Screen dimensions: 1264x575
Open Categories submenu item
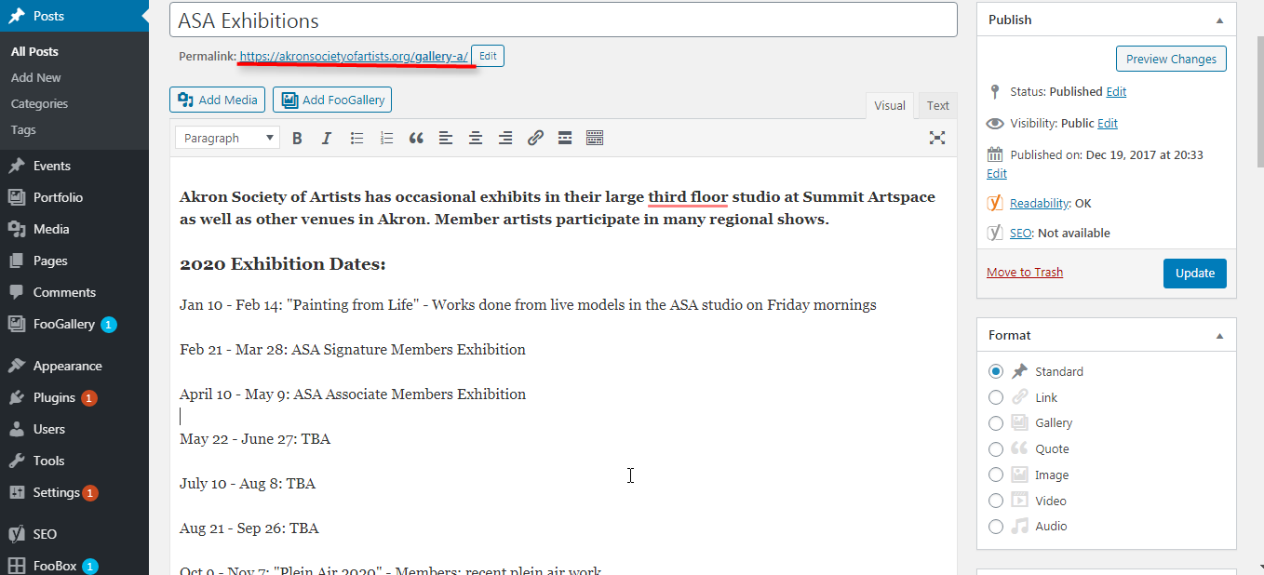[x=39, y=103]
